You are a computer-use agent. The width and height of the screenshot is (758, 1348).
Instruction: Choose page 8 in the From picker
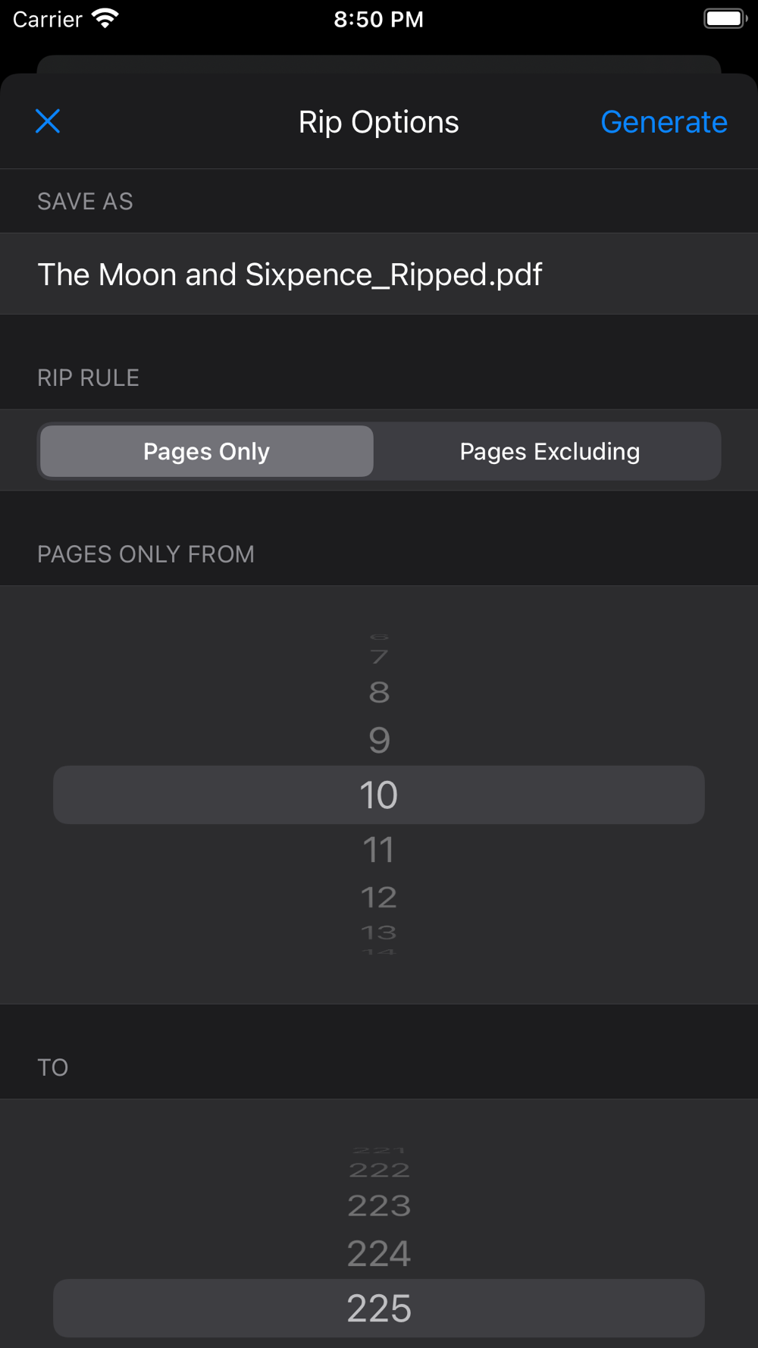pyautogui.click(x=379, y=692)
